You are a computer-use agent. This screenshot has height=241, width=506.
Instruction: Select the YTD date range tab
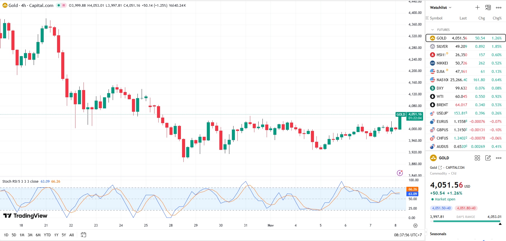47,235
